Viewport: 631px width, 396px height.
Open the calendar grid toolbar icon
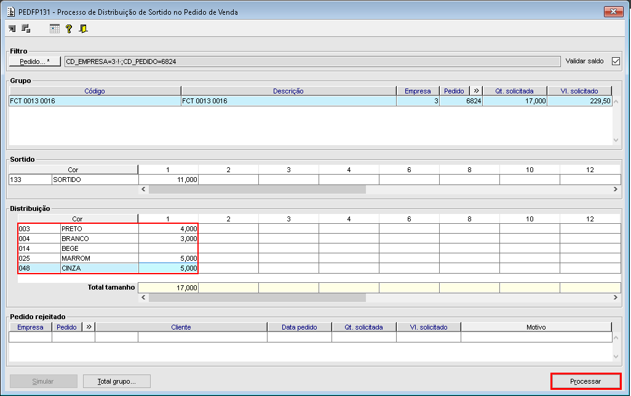(x=54, y=28)
